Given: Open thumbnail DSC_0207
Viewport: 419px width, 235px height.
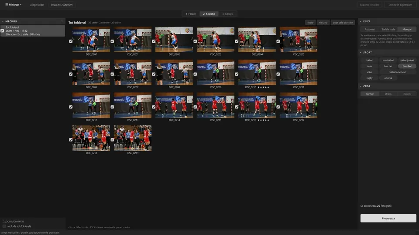Looking at the screenshot, I should click(x=133, y=72).
